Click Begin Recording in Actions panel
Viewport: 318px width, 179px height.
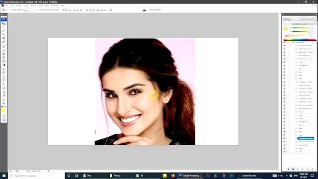(293, 169)
